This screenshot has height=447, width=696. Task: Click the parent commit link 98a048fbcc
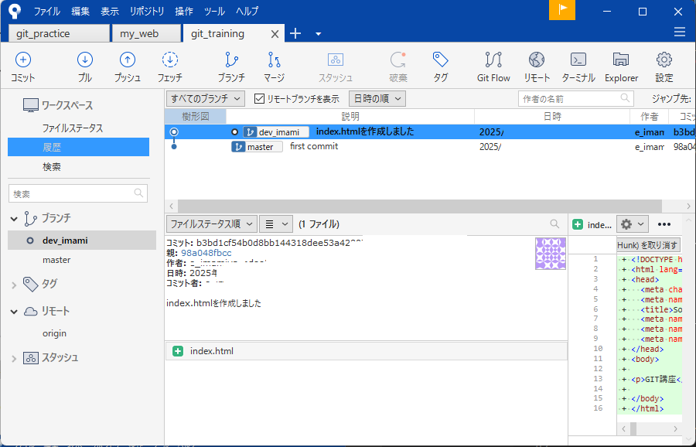[206, 253]
